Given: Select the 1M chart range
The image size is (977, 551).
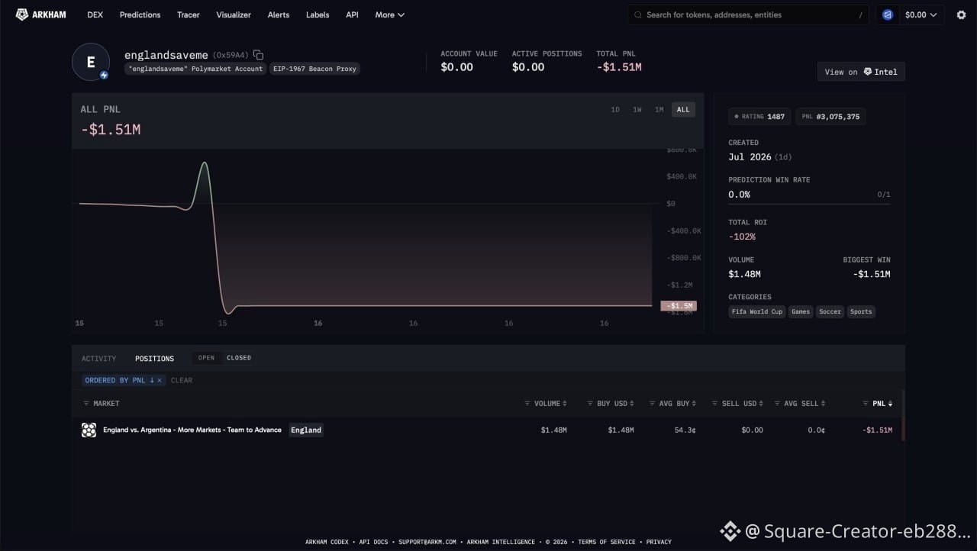Looking at the screenshot, I should click(x=659, y=109).
